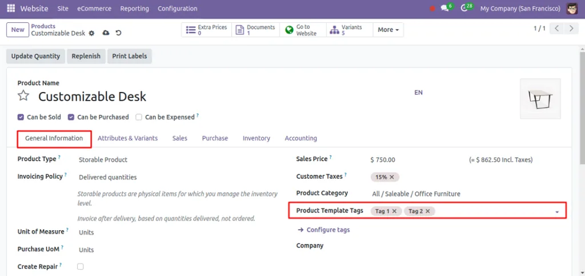Image resolution: width=585 pixels, height=276 pixels.
Task: Open the apps grid menu icon
Action: coord(11,8)
